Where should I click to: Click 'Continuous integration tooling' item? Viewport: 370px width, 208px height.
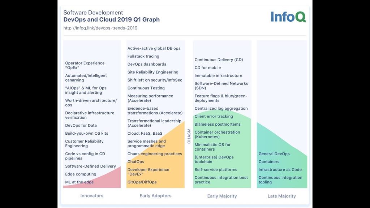pos(280,180)
